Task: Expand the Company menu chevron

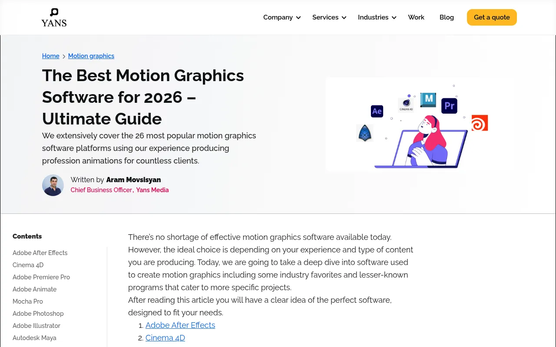Action: click(x=298, y=18)
